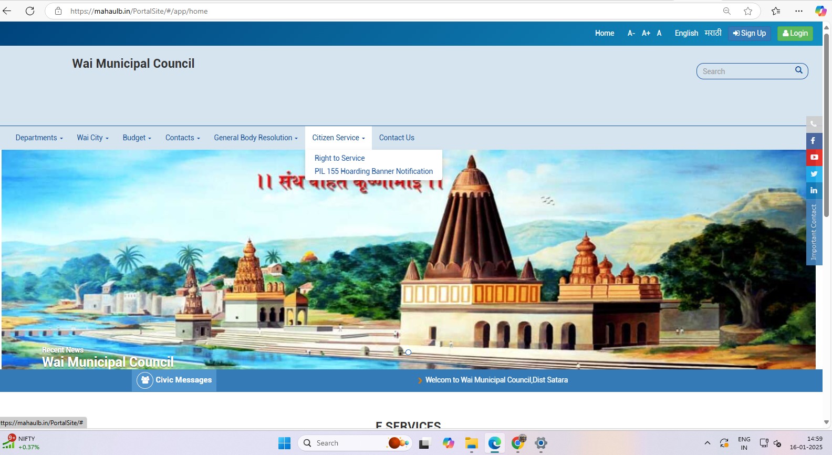
Task: Open the Windows Start menu
Action: pos(284,443)
